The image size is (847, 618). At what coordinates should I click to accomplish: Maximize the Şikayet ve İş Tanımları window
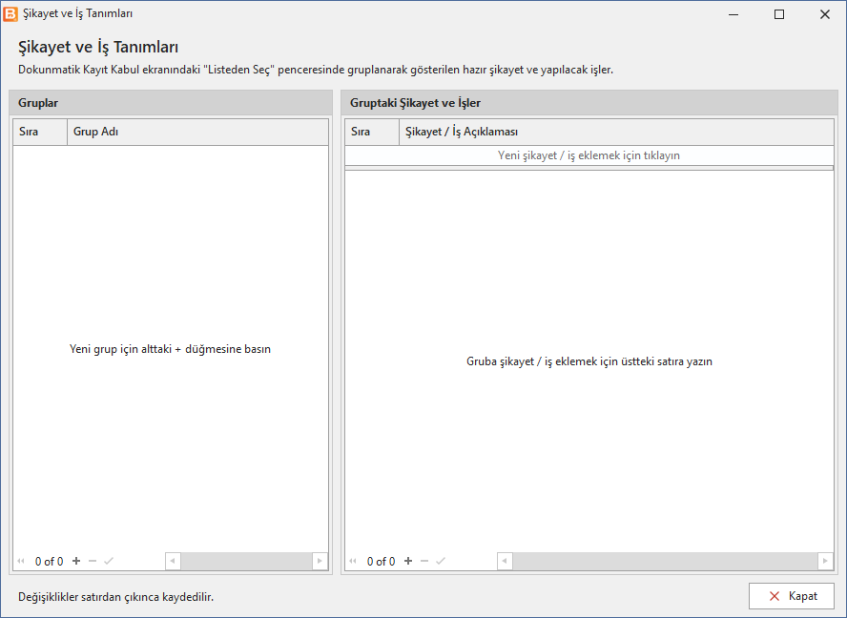779,14
